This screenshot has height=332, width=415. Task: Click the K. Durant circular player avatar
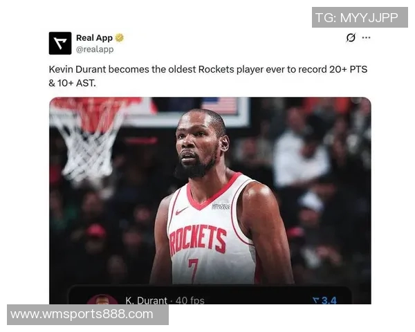click(x=102, y=299)
